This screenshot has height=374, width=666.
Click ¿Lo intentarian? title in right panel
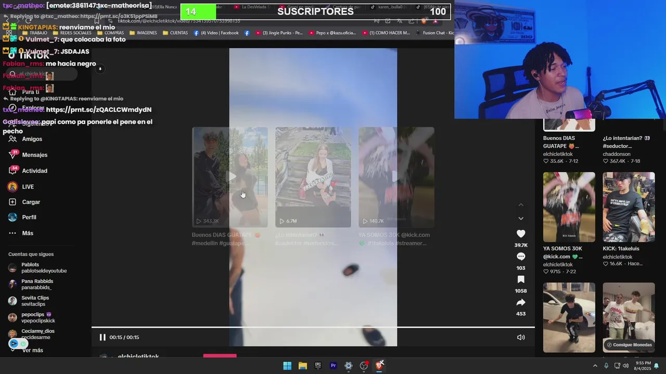point(626,142)
